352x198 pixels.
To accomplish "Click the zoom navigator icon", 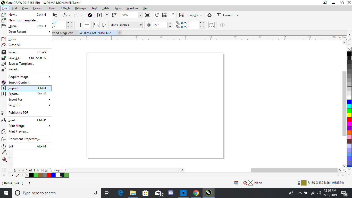I will (x=345, y=170).
